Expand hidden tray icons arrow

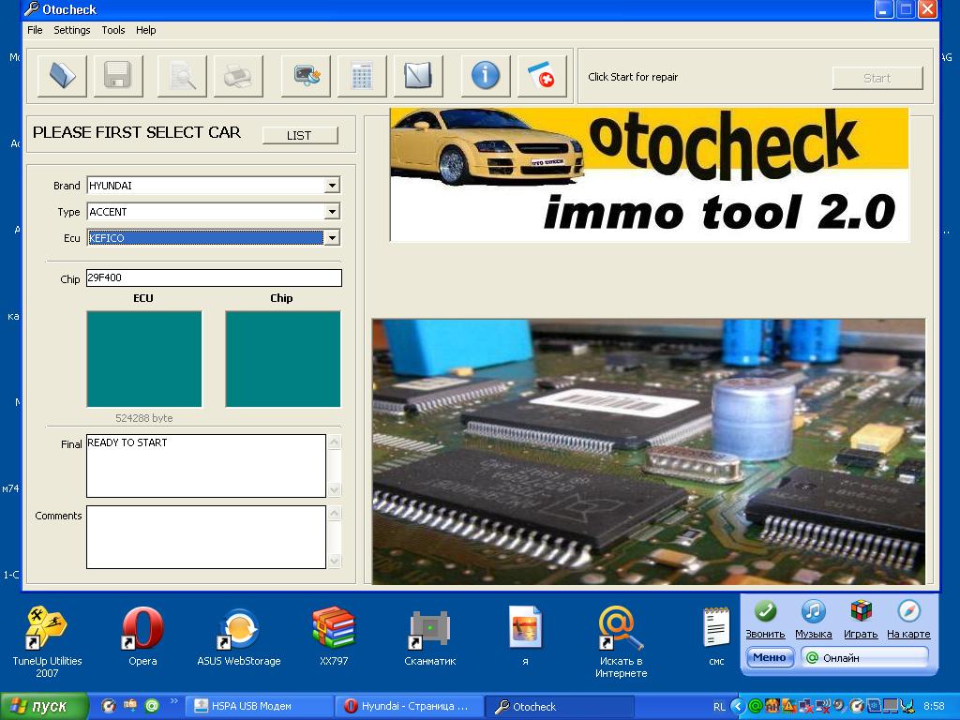[738, 707]
